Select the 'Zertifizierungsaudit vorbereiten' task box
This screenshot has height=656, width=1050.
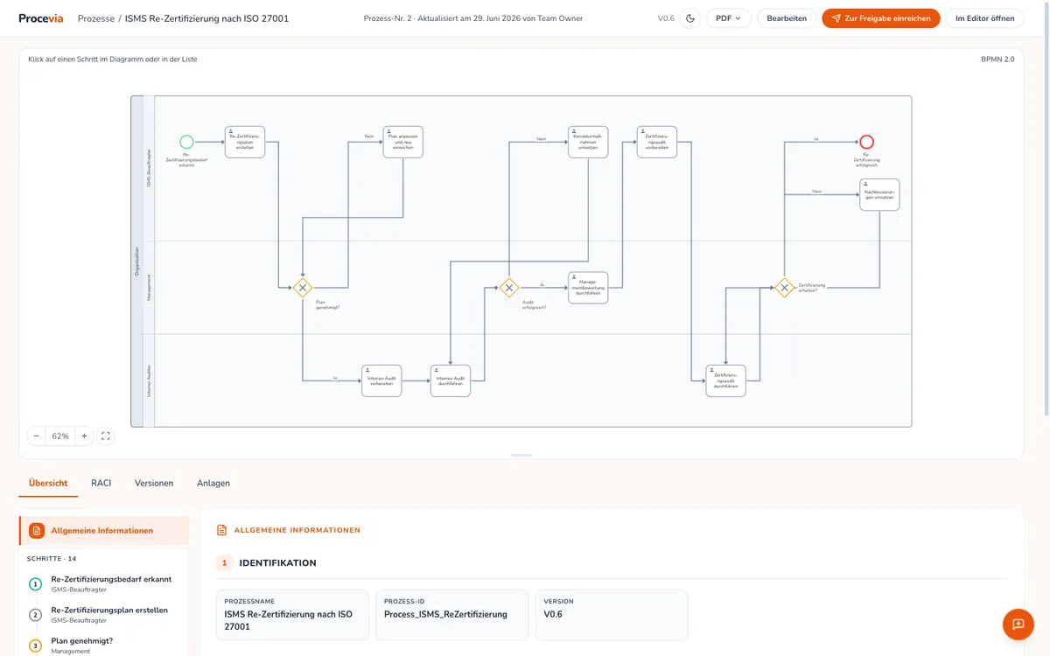pyautogui.click(x=657, y=142)
